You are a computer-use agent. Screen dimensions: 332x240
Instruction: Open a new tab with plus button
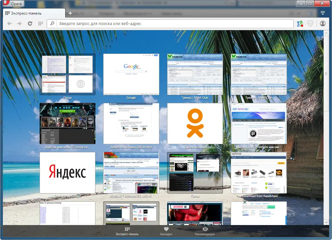[x=70, y=13]
